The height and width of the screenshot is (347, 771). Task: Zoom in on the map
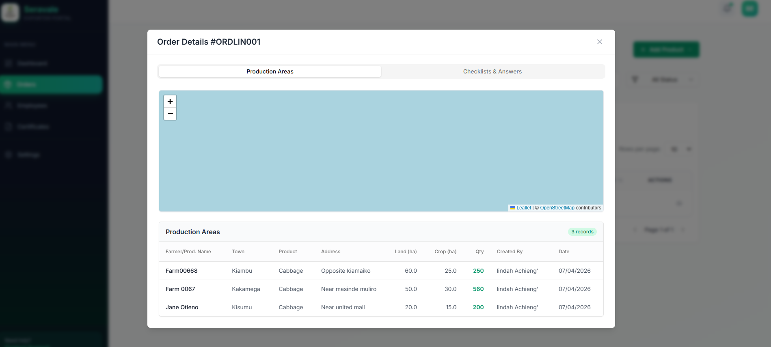point(170,101)
